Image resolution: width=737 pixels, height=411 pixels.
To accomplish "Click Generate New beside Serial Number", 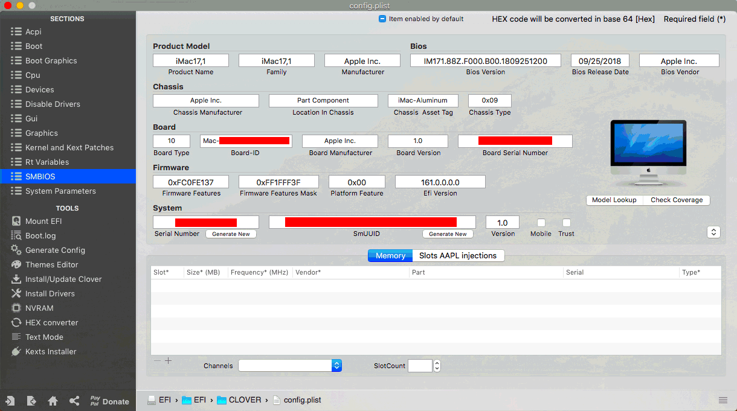I will pos(231,234).
